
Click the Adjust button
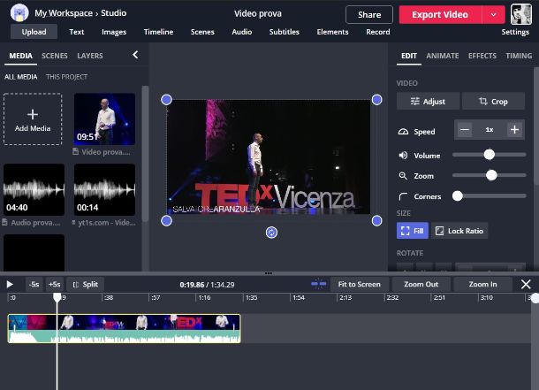[428, 101]
